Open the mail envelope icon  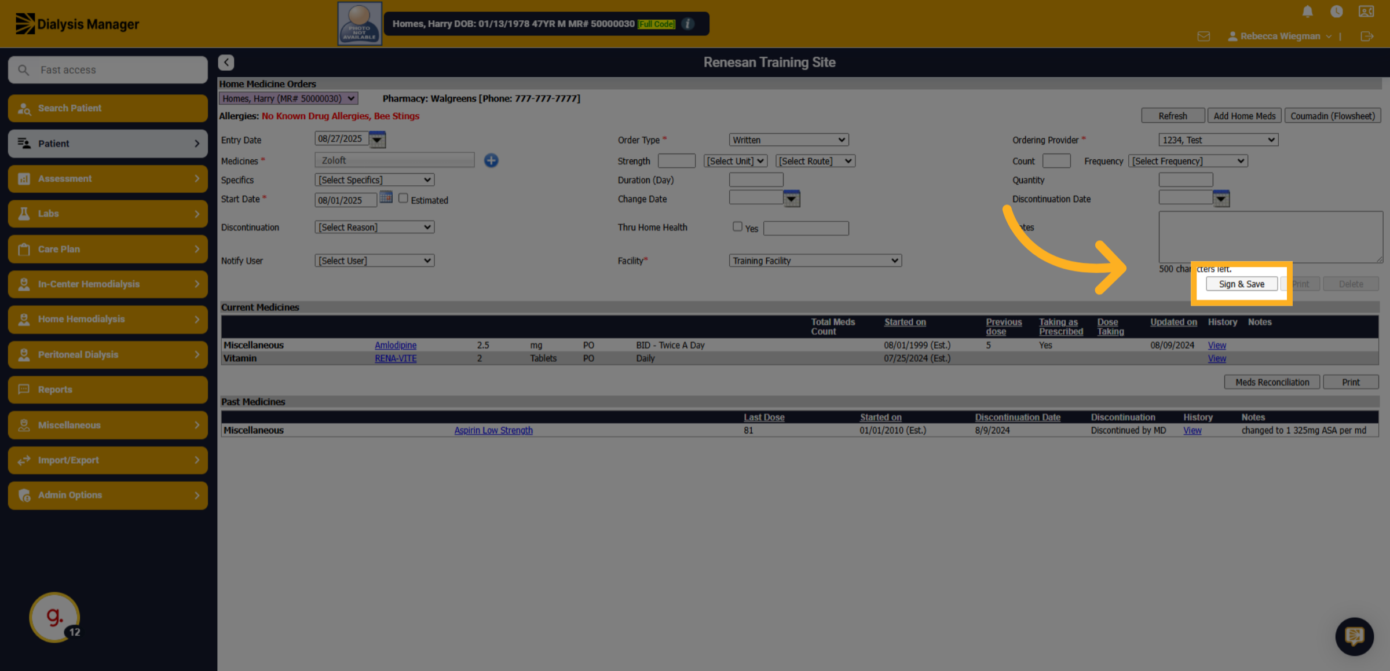point(1204,36)
